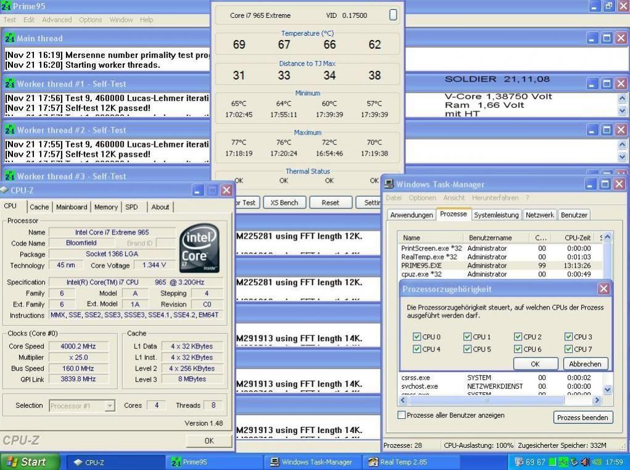Click Real Temp 2.85 taskbar icon
This screenshot has height=470, width=630.
373,462
